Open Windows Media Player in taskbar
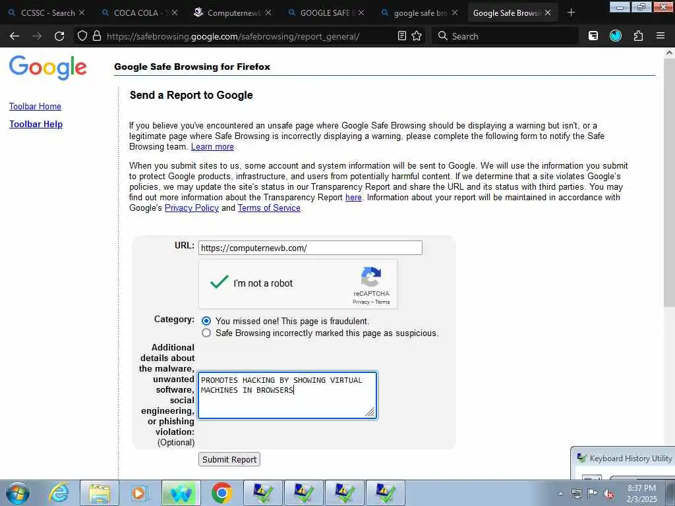 point(140,493)
